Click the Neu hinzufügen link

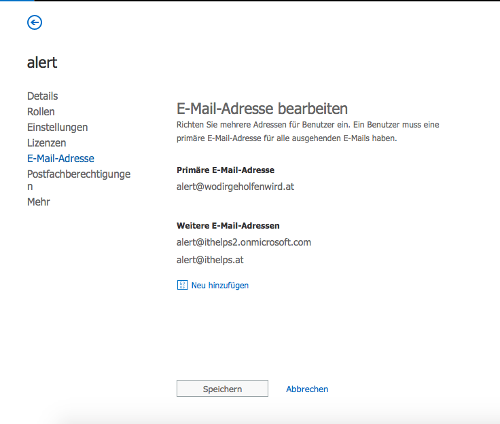tap(219, 285)
